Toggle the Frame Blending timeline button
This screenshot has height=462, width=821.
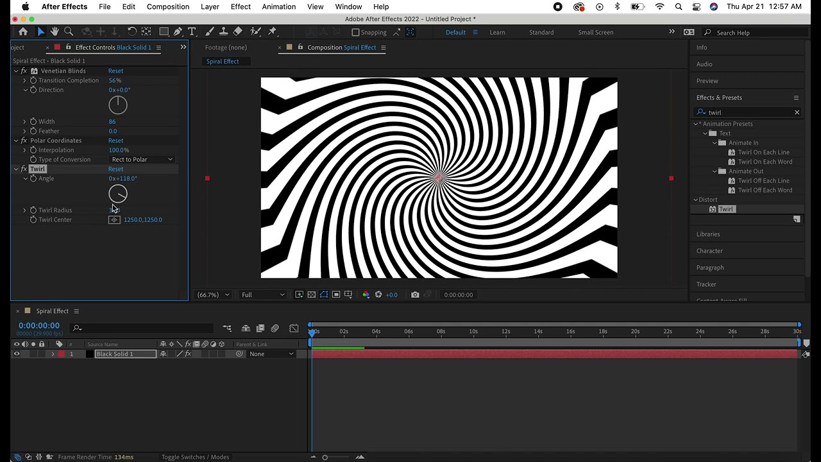(x=260, y=328)
